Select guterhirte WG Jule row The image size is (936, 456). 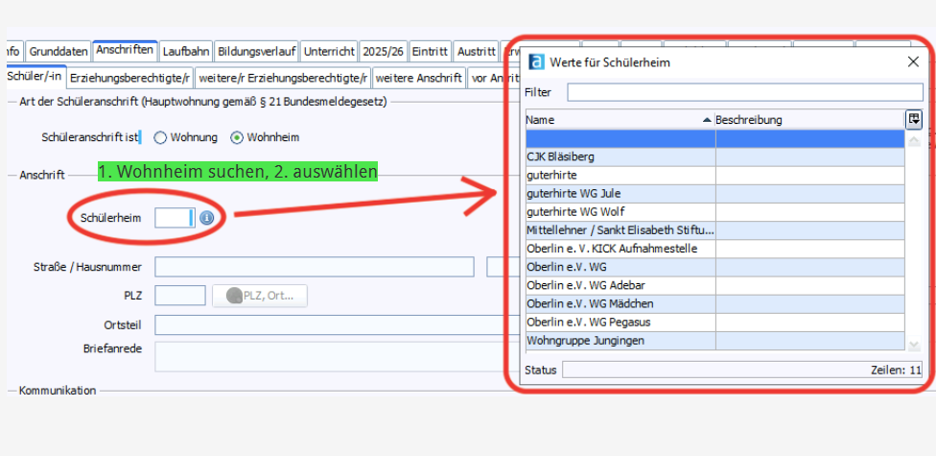(620, 193)
